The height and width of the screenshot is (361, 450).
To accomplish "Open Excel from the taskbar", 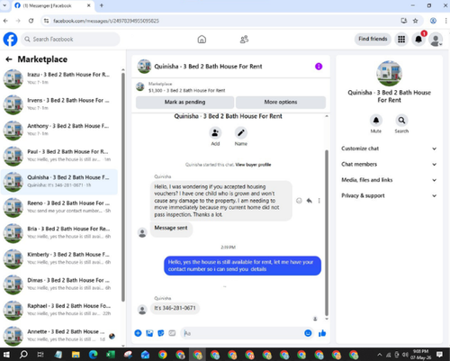I will coord(111,355).
